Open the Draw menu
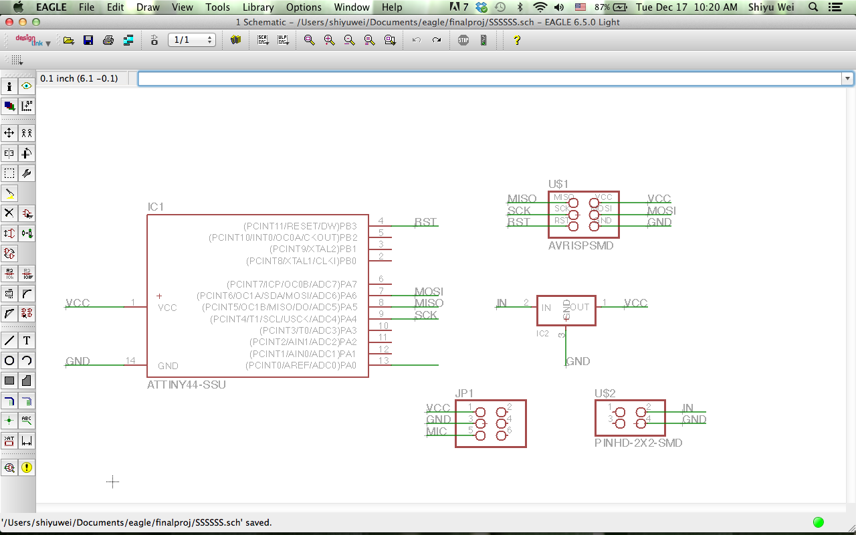856x535 pixels. coord(148,7)
